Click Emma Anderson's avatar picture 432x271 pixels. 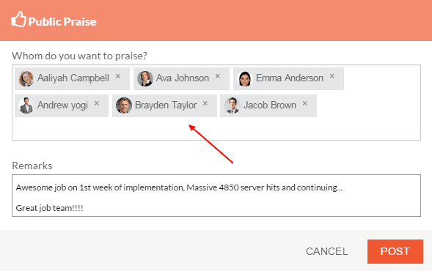[245, 78]
